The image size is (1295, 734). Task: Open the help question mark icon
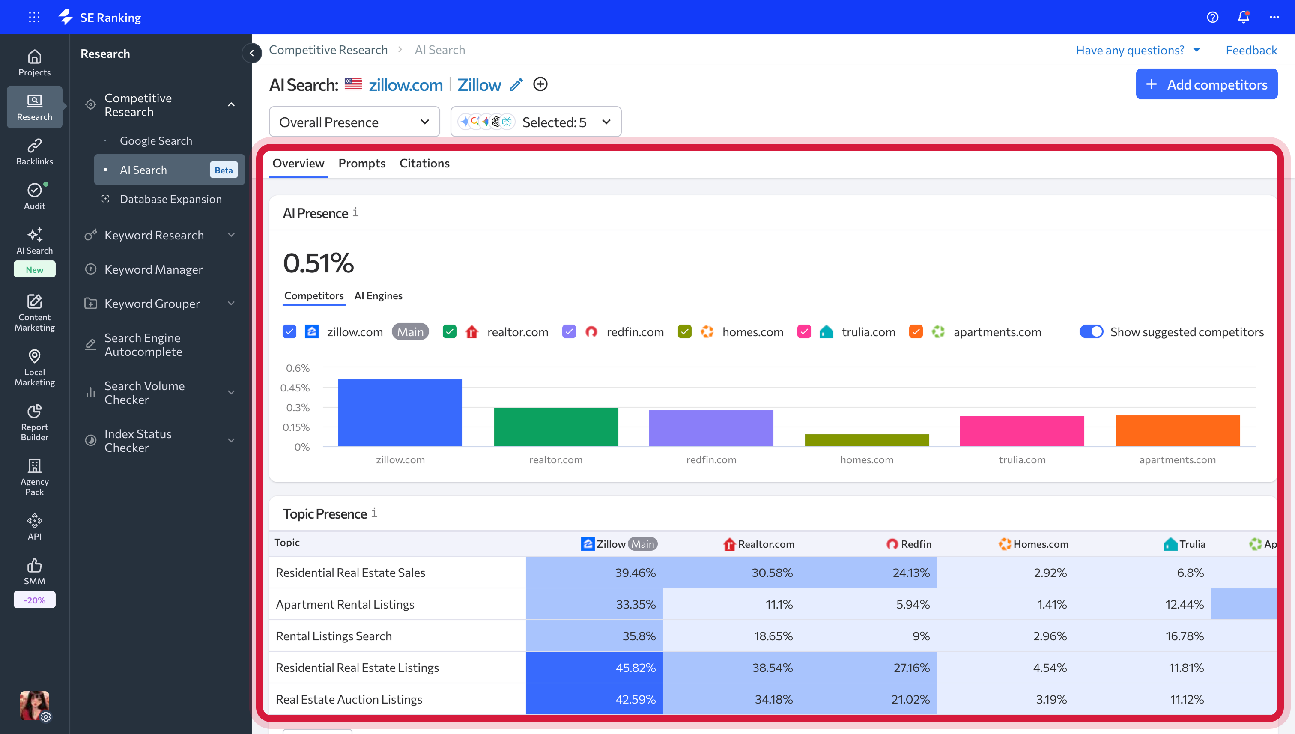(x=1212, y=17)
